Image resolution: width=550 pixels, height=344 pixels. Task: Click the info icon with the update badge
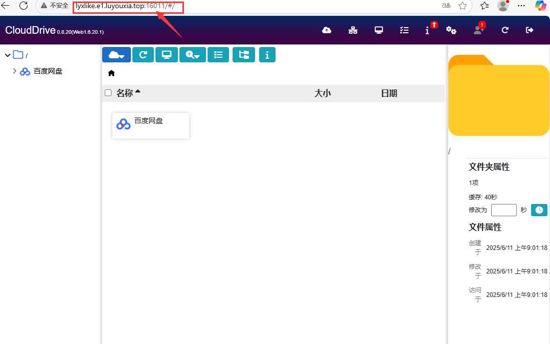click(x=427, y=30)
